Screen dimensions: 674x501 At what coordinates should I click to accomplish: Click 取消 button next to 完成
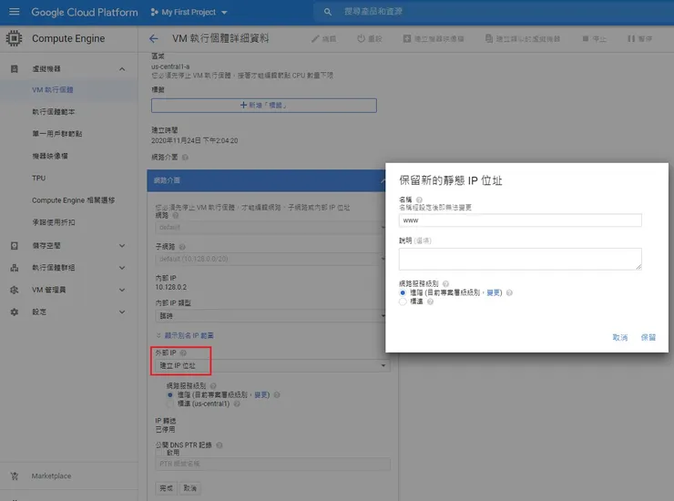pos(190,488)
